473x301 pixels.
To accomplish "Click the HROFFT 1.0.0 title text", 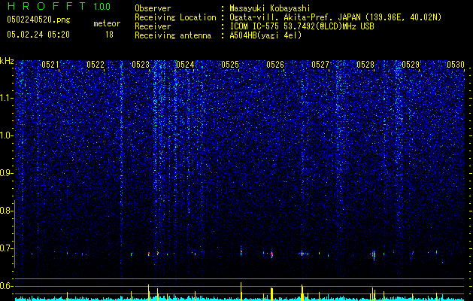I will pos(59,6).
